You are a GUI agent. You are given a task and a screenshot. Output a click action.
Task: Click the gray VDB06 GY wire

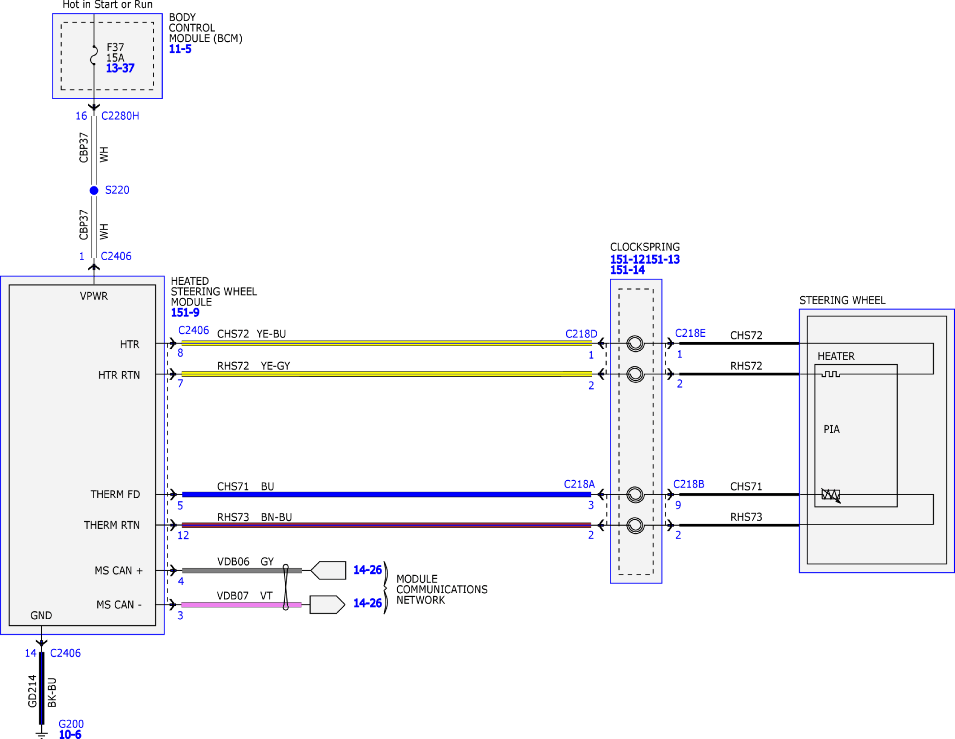pos(242,570)
